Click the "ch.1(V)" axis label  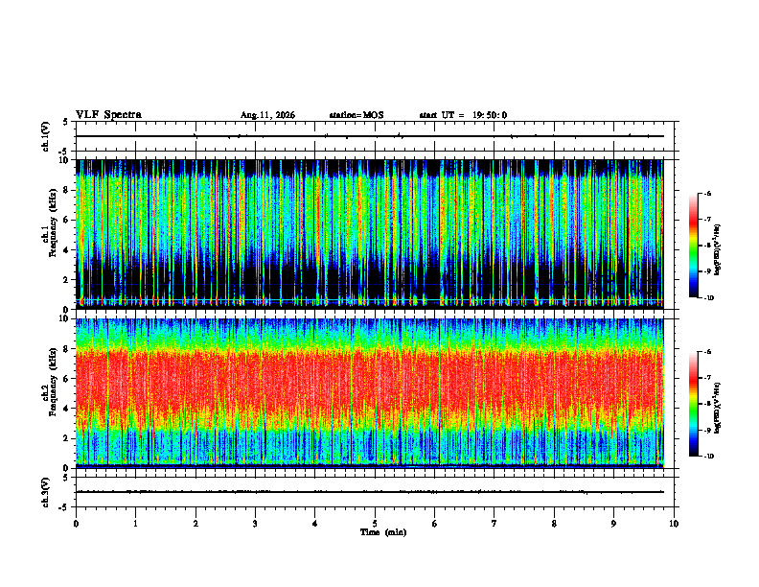tap(46, 136)
